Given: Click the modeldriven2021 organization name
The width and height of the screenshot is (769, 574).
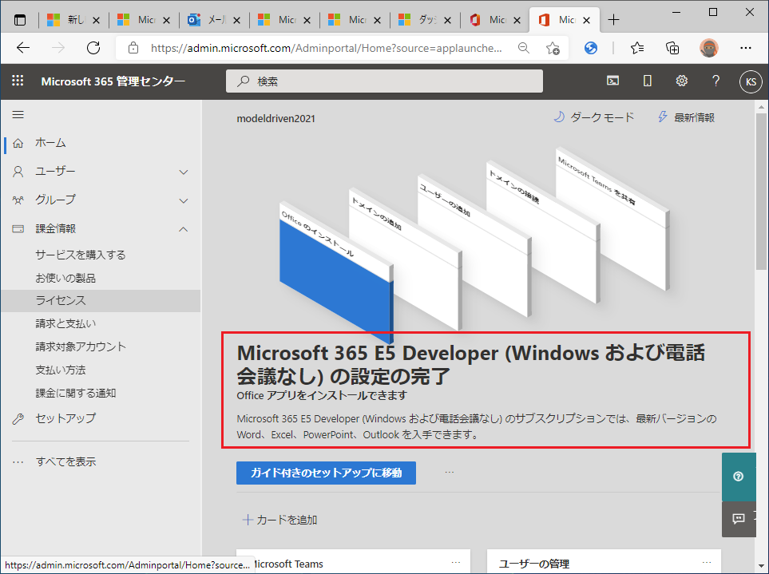Looking at the screenshot, I should point(276,119).
